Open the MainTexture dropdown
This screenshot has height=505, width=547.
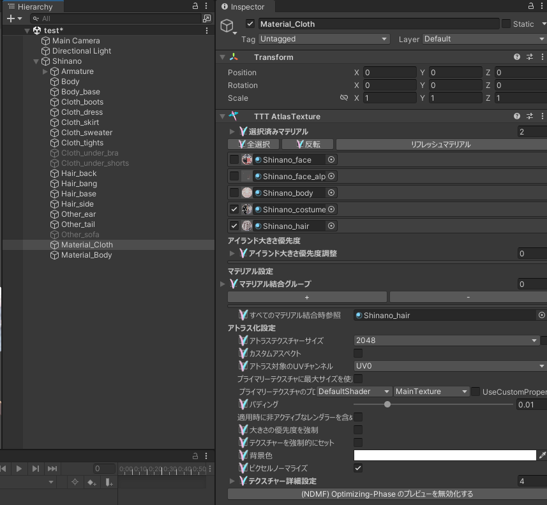(431, 392)
